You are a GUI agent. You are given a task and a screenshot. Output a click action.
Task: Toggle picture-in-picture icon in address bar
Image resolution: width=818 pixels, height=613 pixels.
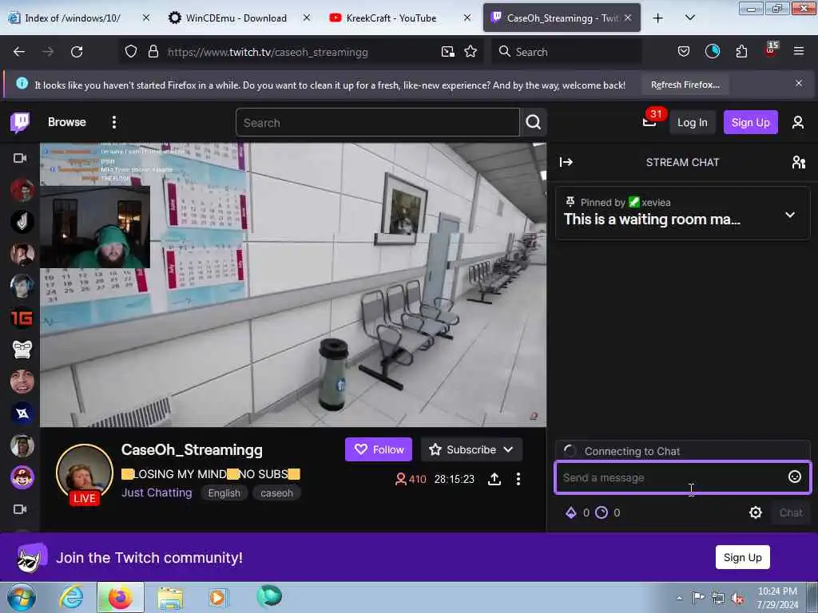click(x=447, y=52)
